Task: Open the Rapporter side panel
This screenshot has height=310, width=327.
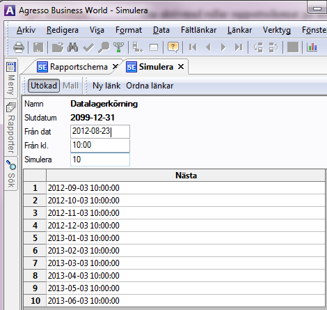Action: [11, 127]
